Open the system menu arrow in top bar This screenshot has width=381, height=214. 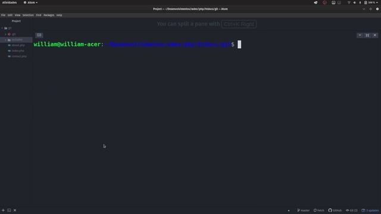point(377,2)
